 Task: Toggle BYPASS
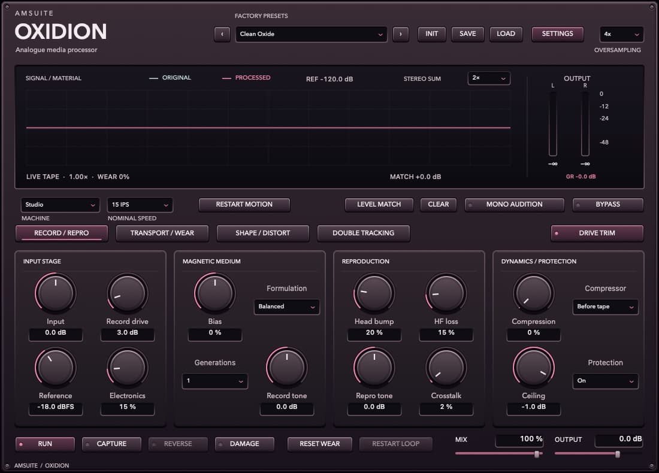click(607, 205)
